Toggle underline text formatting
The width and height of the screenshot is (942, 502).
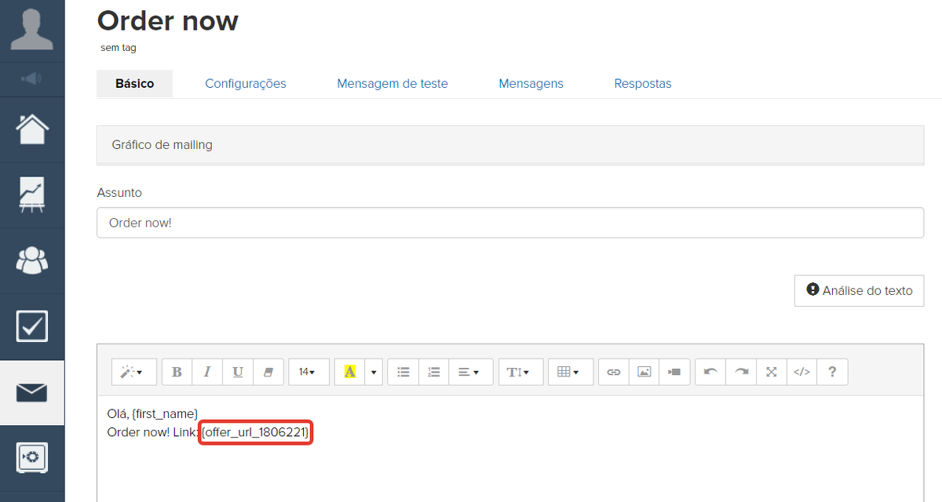click(x=238, y=372)
